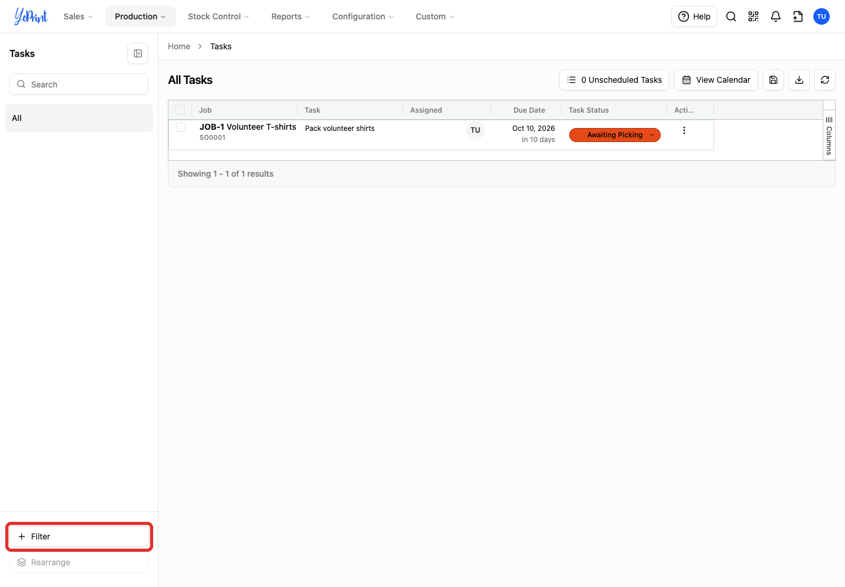
Task: Click the new document icon beside bell
Action: click(798, 16)
